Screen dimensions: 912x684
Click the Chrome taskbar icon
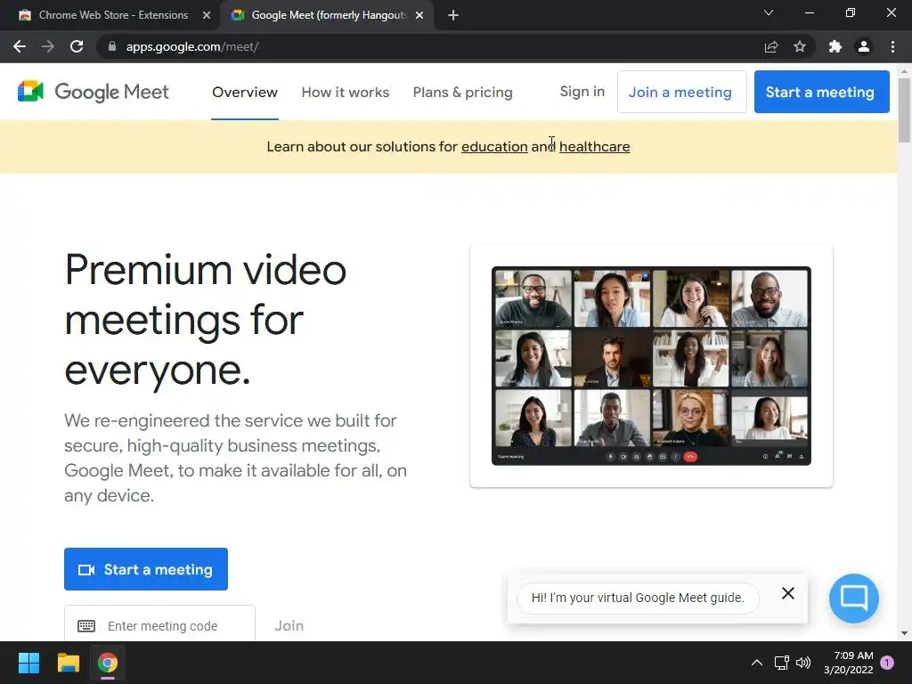click(x=108, y=663)
